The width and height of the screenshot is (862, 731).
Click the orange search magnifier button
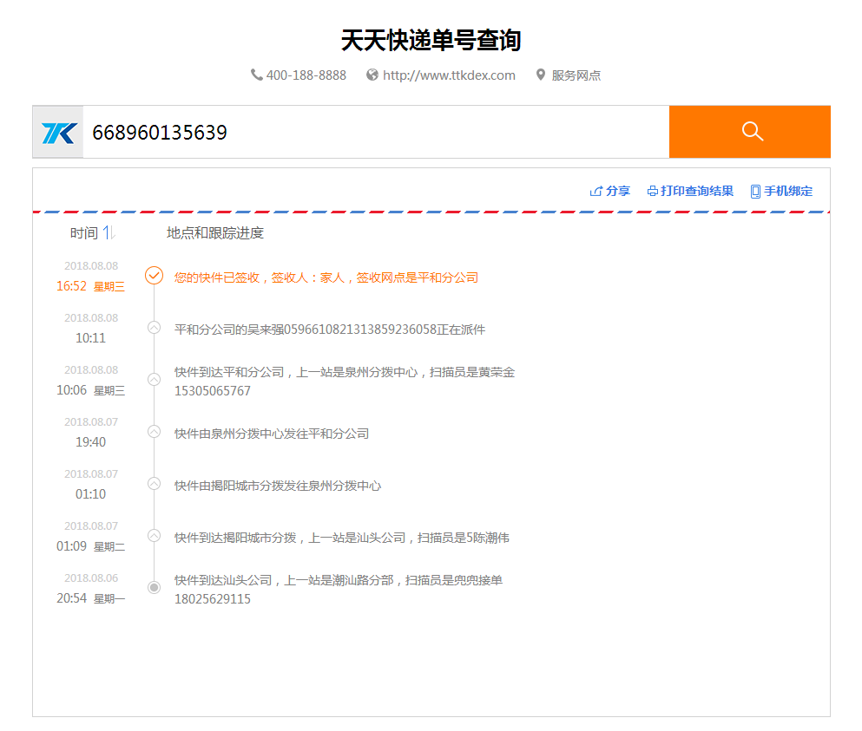point(750,132)
